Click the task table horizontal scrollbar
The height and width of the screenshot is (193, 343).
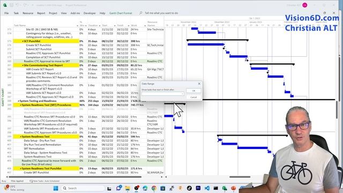pyautogui.click(x=74, y=177)
